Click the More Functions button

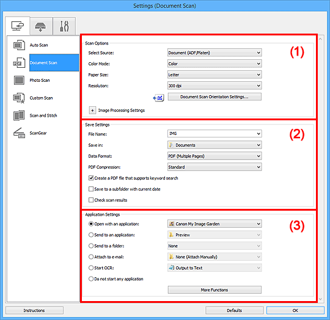pyautogui.click(x=215, y=289)
